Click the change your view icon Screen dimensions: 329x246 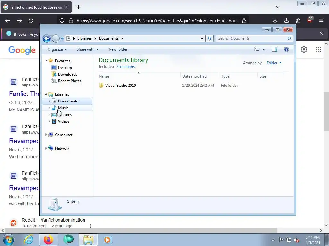pyautogui.click(x=257, y=49)
